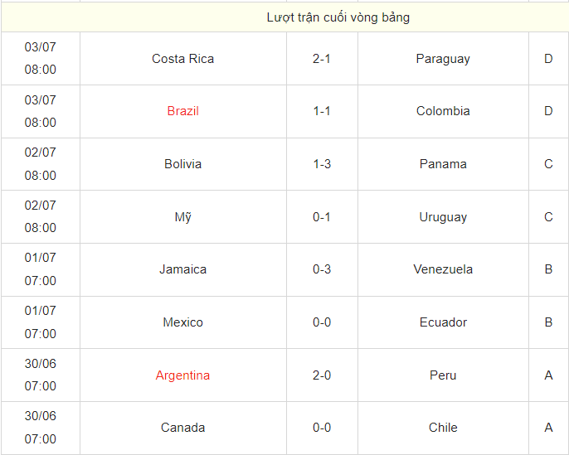Image resolution: width=569 pixels, height=455 pixels.
Task: Select the Mexico team cell
Action: pyautogui.click(x=182, y=322)
